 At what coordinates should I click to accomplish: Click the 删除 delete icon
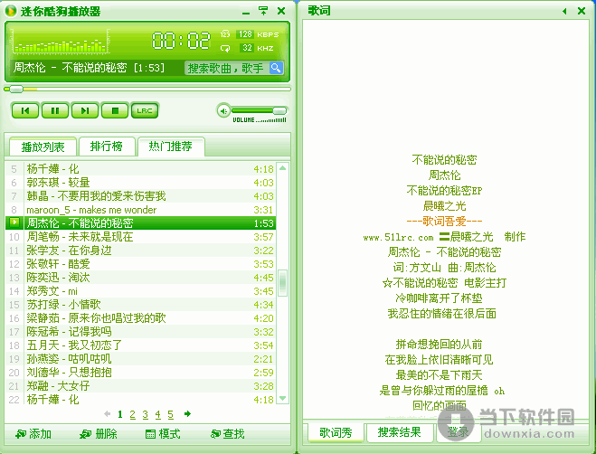tap(84, 434)
